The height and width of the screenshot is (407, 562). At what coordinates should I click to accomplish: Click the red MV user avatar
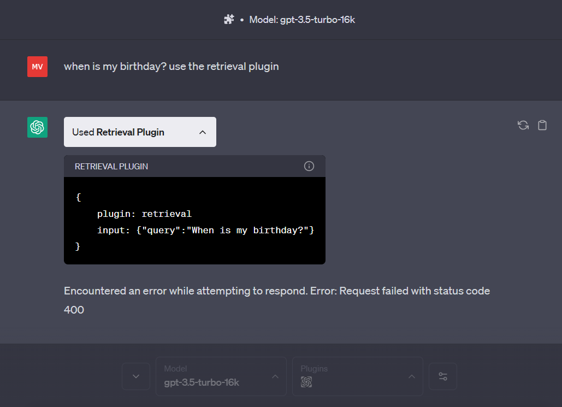point(37,66)
